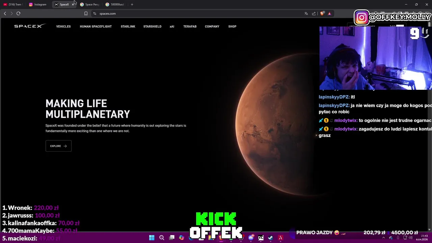Open the Windows Start menu
432x243 pixels.
click(x=152, y=238)
